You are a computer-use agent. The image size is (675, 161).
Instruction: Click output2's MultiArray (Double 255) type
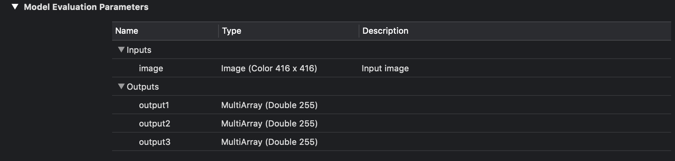click(269, 123)
